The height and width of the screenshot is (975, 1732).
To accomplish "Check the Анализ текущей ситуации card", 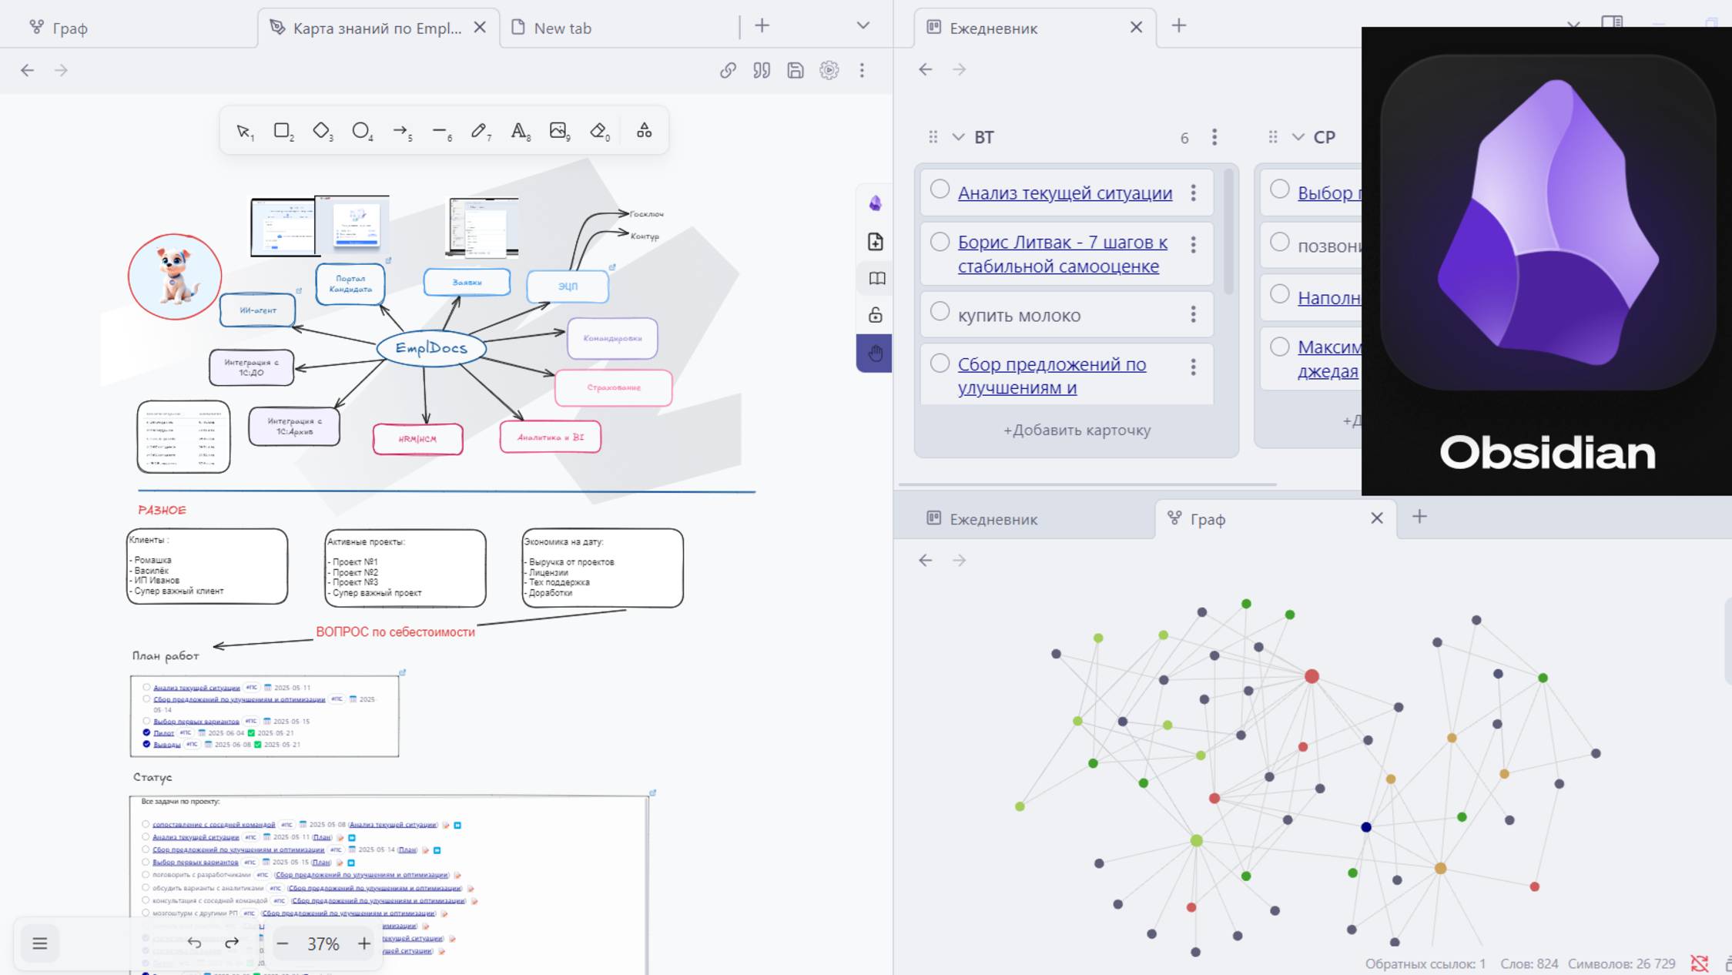I will 940,189.
